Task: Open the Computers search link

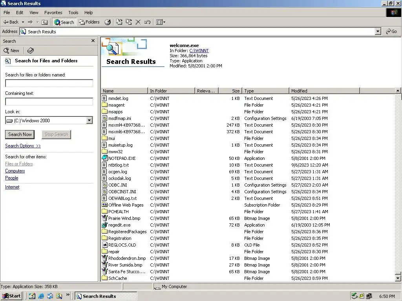Action: pos(15,171)
